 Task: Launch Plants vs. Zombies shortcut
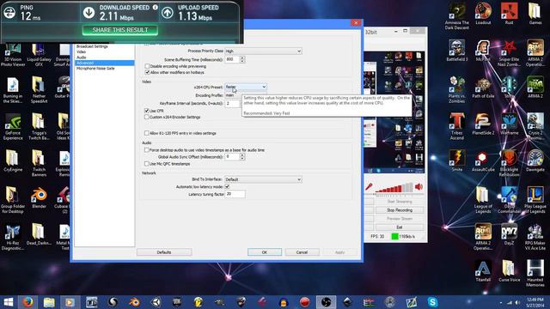[x=456, y=89]
